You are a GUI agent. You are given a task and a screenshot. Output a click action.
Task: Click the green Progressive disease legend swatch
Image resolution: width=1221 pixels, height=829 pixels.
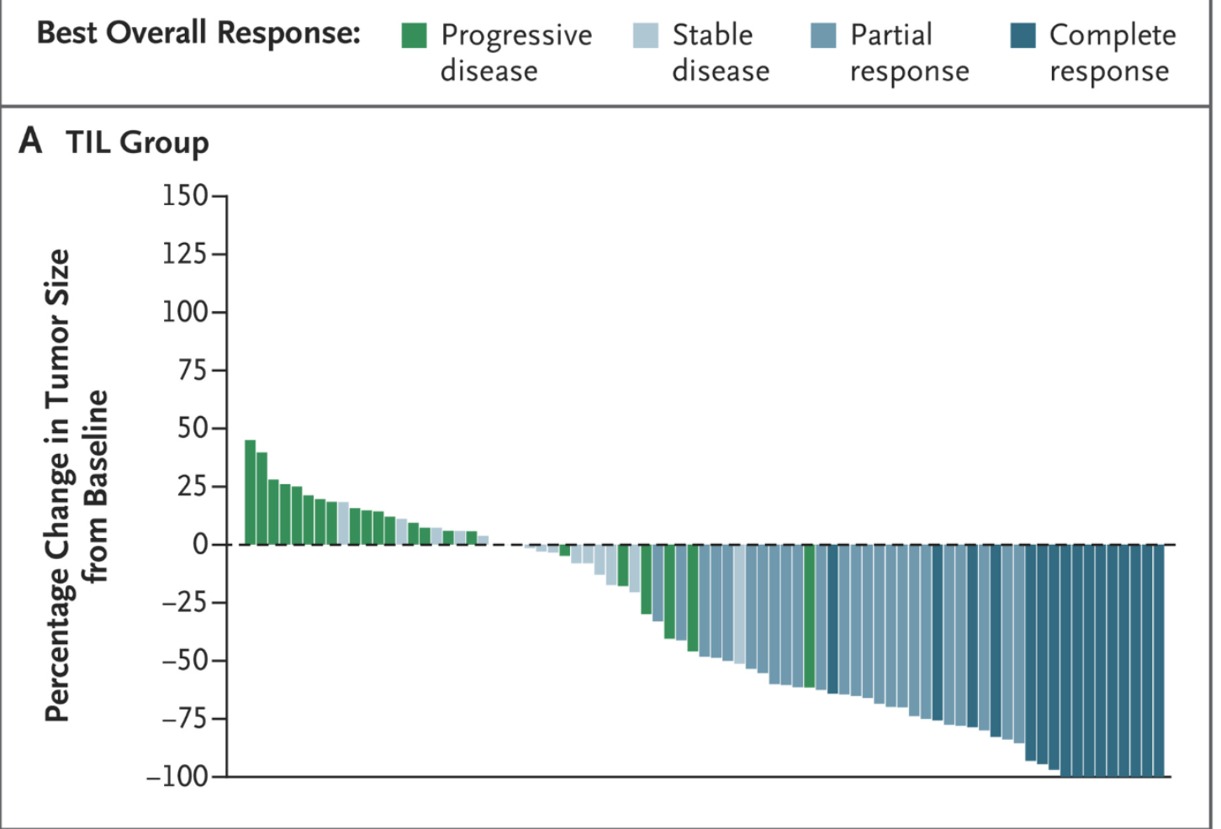point(414,35)
